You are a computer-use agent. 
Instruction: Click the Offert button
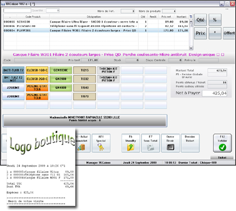tap(229, 33)
